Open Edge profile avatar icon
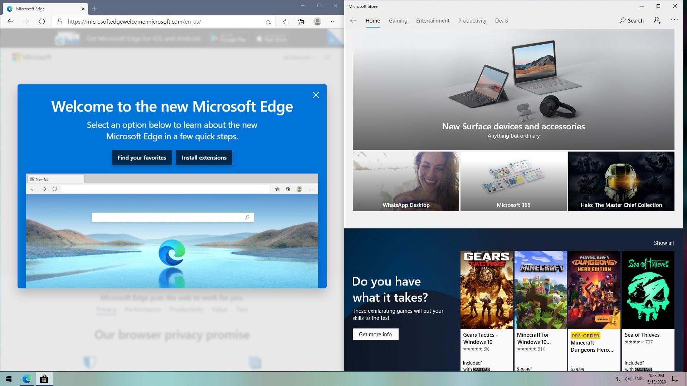 click(317, 21)
